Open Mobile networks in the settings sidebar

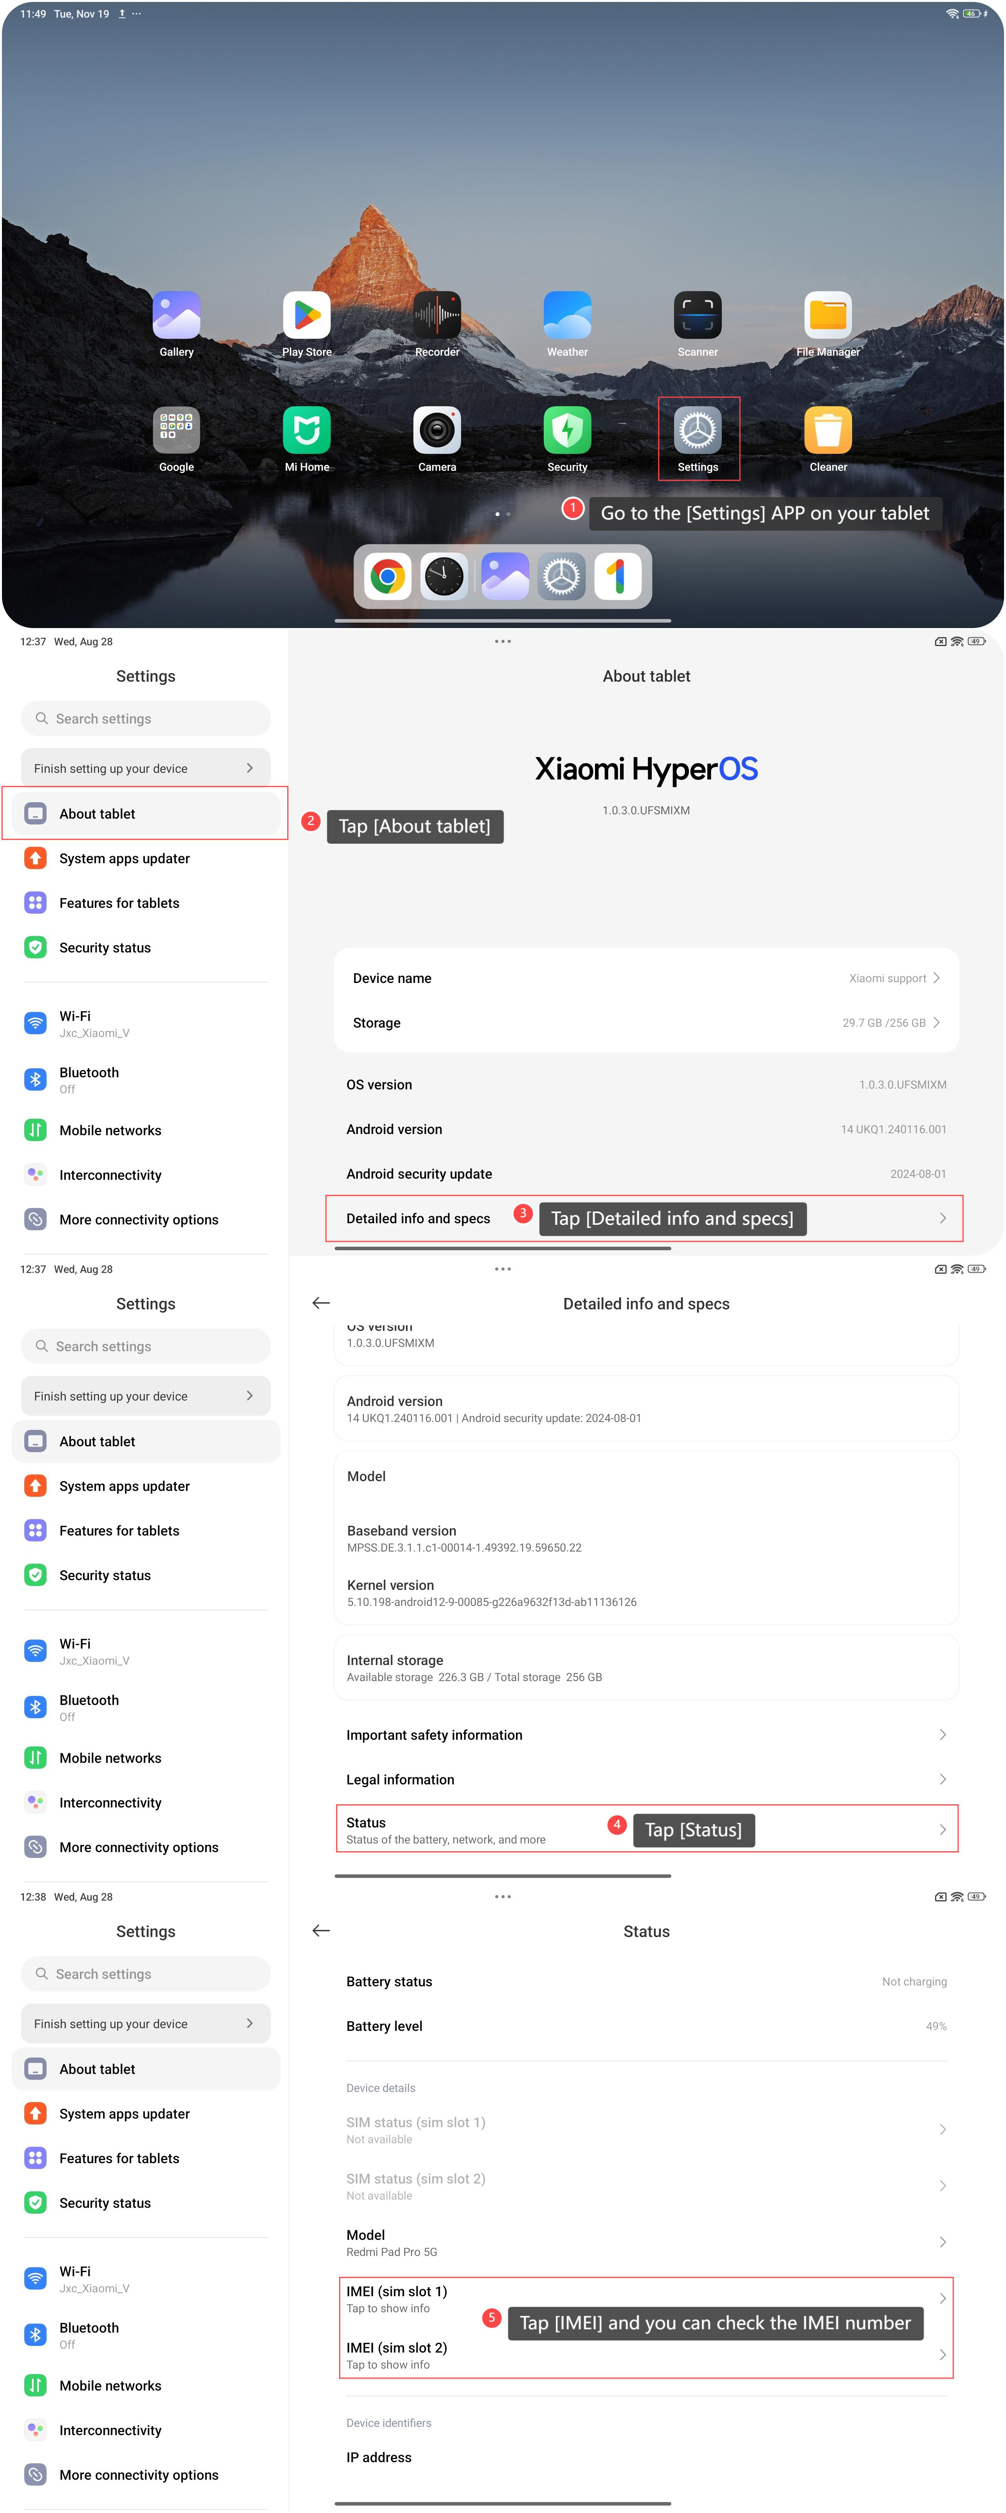point(110,1130)
